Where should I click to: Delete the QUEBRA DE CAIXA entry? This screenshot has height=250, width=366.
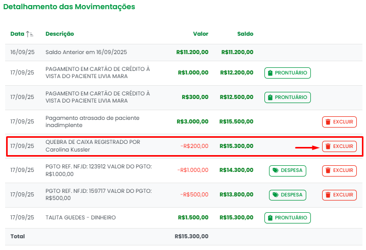tap(339, 146)
